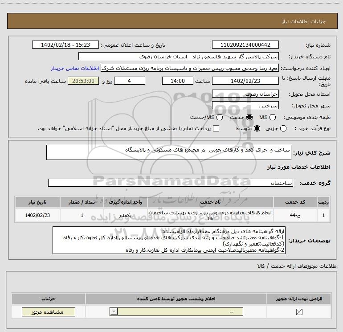The image size is (343, 332).
Task: Open the اطلاعات تماس خریدار link
Action: [75, 68]
